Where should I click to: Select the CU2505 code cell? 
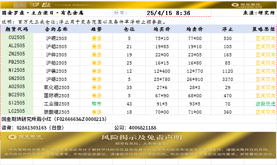(17, 37)
